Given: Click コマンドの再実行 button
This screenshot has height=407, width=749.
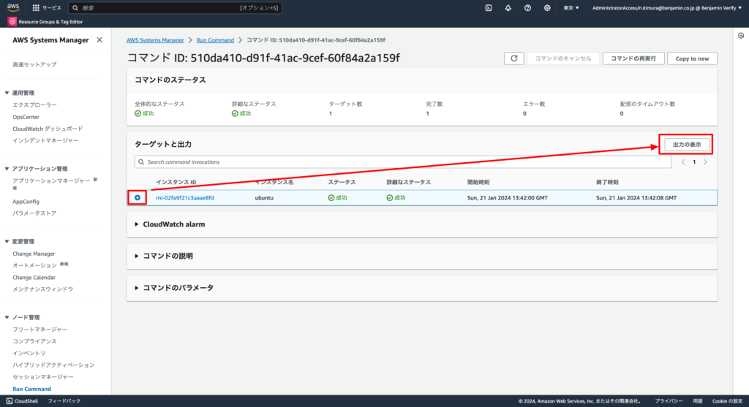Looking at the screenshot, I should pyautogui.click(x=633, y=58).
